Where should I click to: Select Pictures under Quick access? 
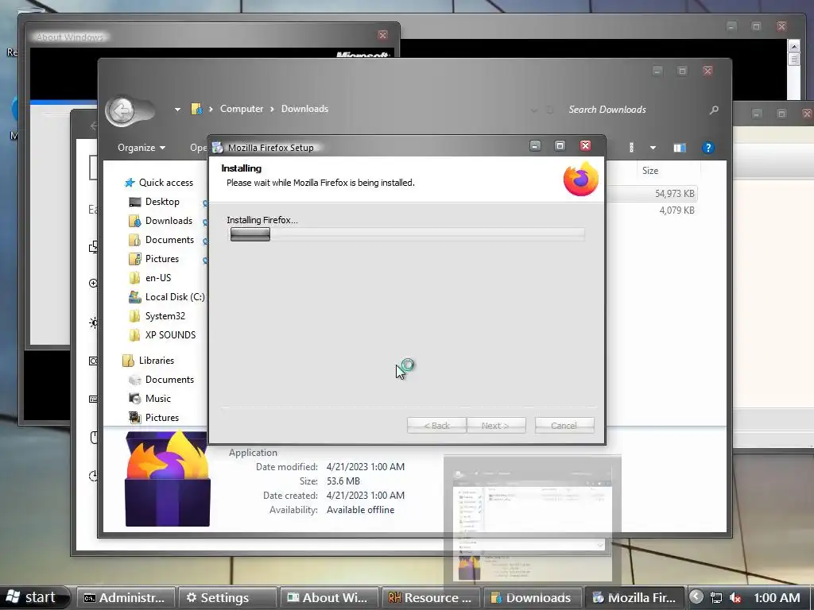pyautogui.click(x=162, y=259)
